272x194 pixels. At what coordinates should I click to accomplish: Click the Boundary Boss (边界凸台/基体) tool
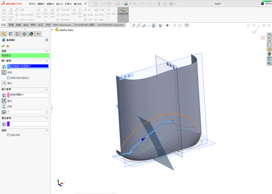tap(24, 20)
